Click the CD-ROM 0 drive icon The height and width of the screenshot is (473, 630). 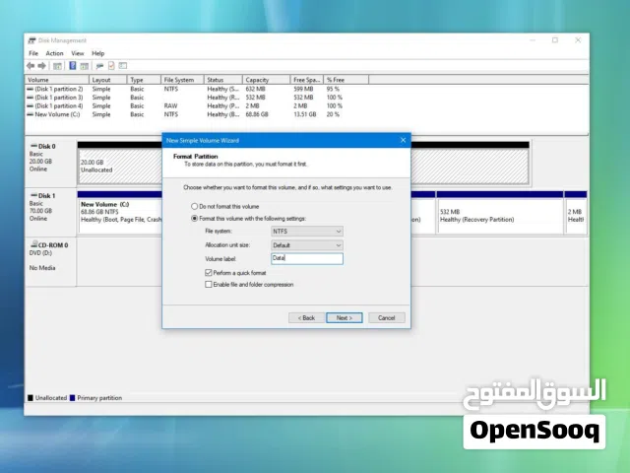point(34,243)
